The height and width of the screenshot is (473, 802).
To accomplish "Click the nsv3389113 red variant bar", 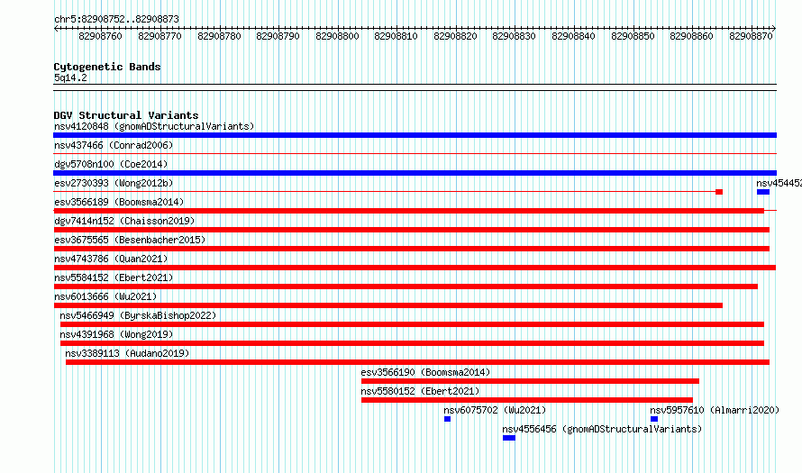I will (417, 362).
